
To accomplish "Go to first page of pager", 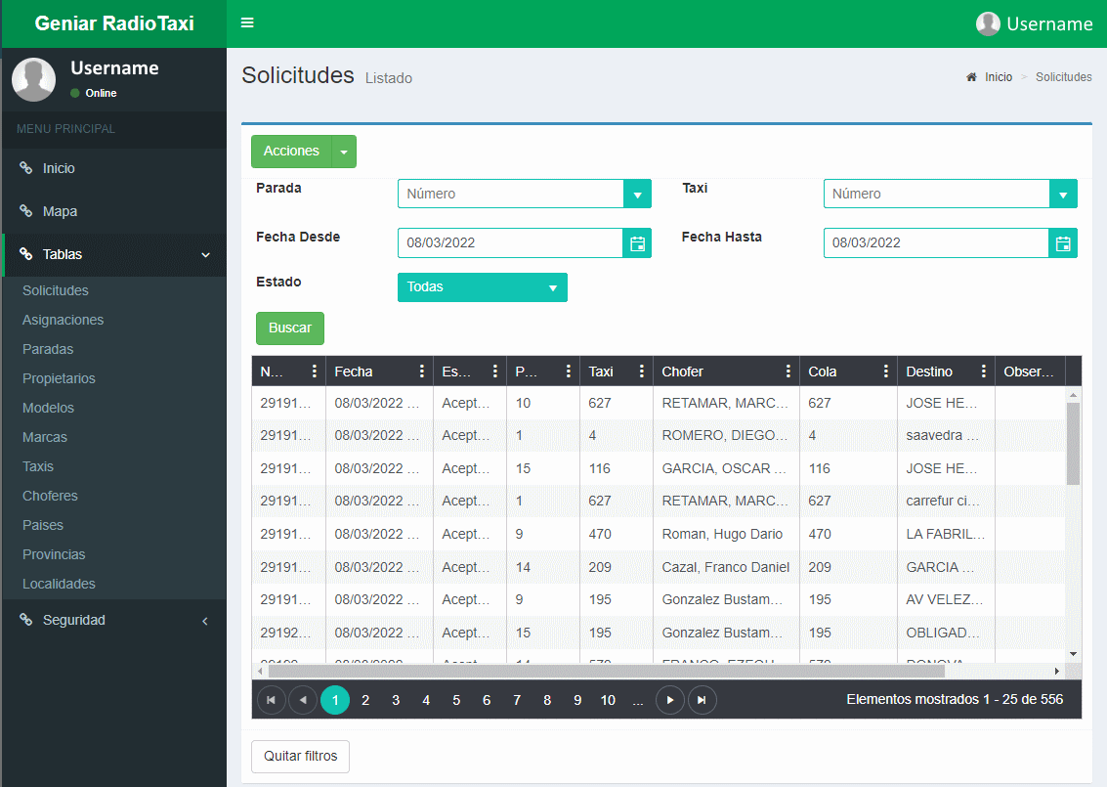I will point(271,700).
